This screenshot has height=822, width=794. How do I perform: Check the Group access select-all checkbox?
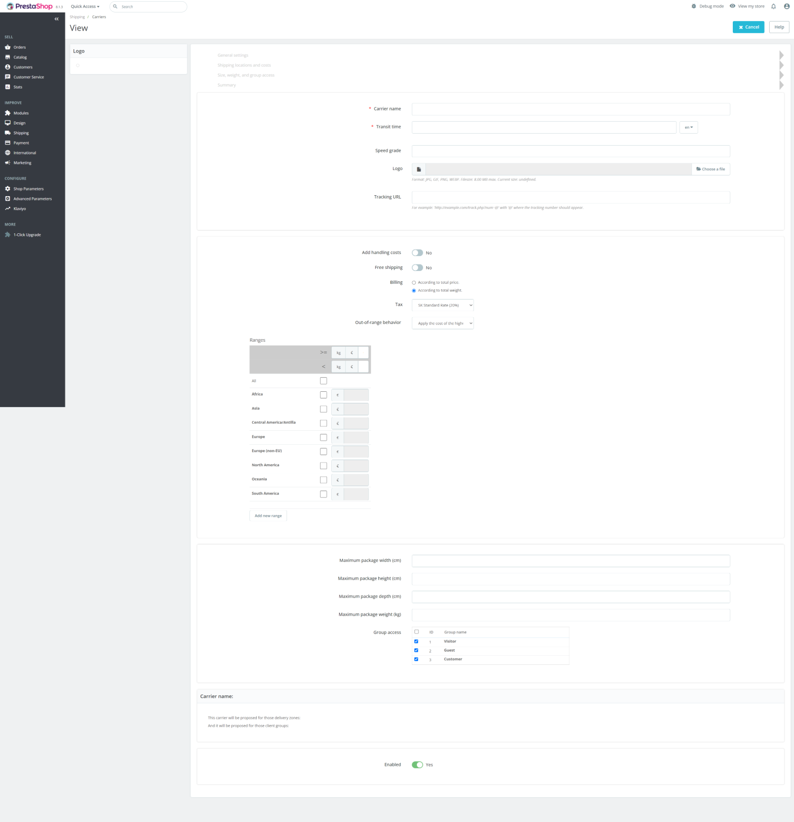[416, 632]
